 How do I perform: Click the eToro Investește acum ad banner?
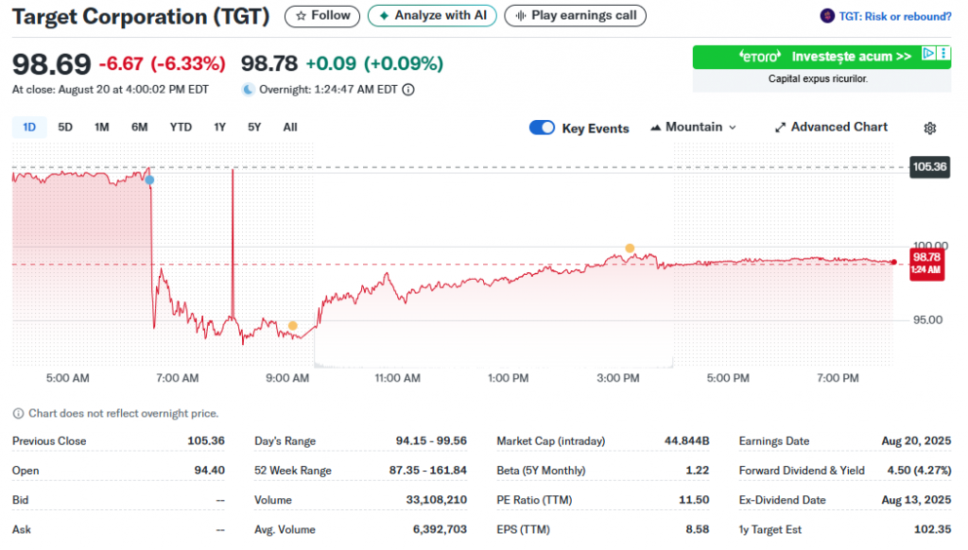(821, 57)
